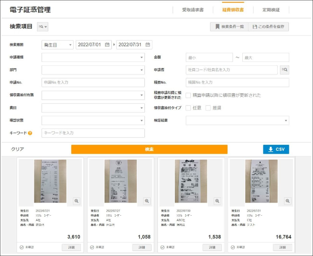Click the payee text C社
Image resolution: width=313 pixels, height=256 pixels.
tap(250, 220)
